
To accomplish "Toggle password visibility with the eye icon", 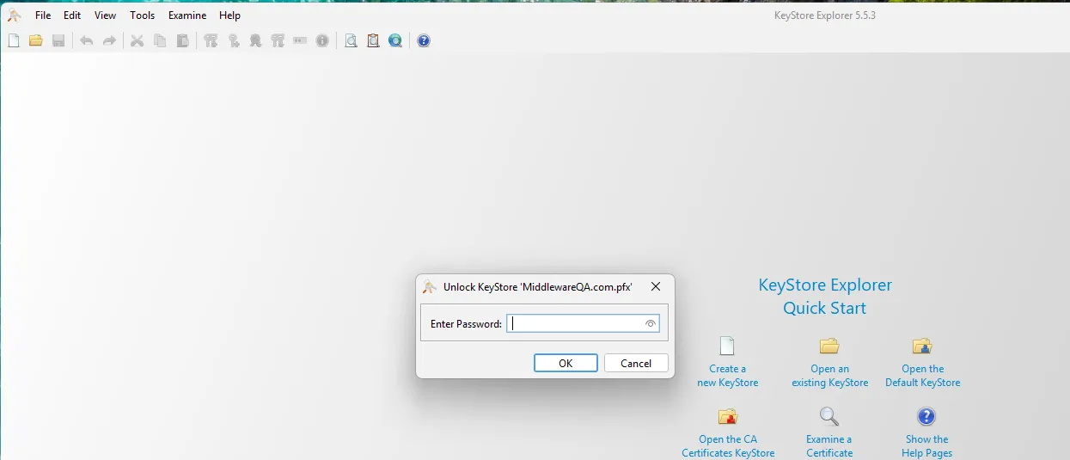I will [x=651, y=324].
